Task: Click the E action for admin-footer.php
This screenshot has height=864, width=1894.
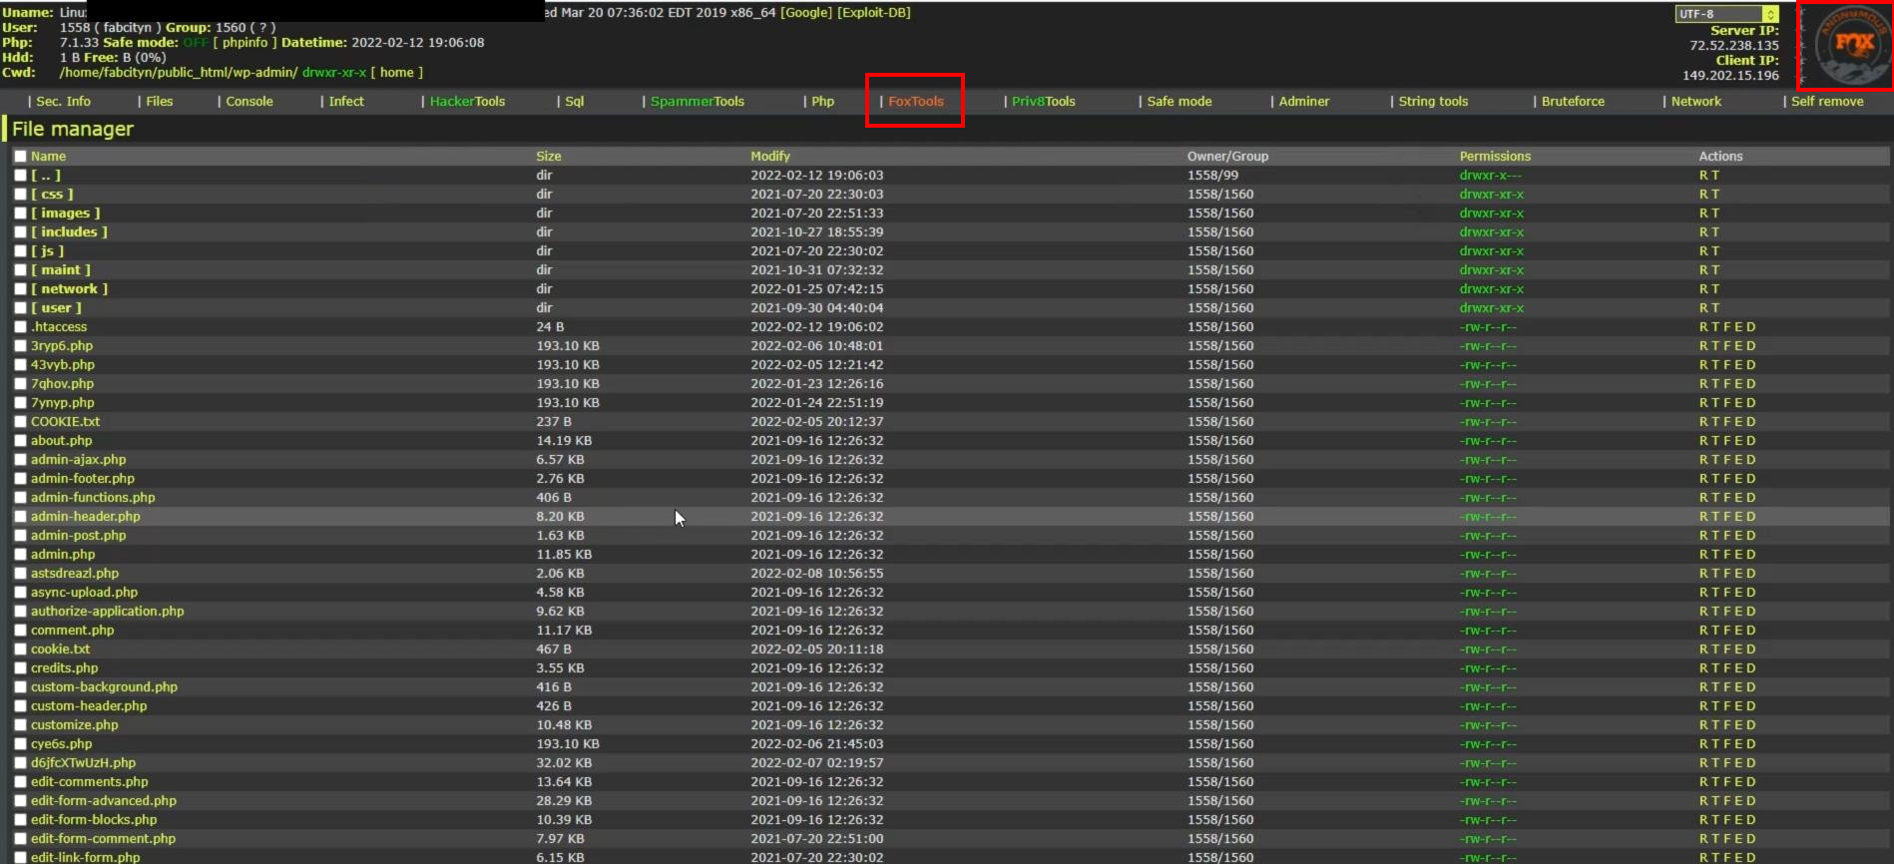Action: [x=1739, y=478]
